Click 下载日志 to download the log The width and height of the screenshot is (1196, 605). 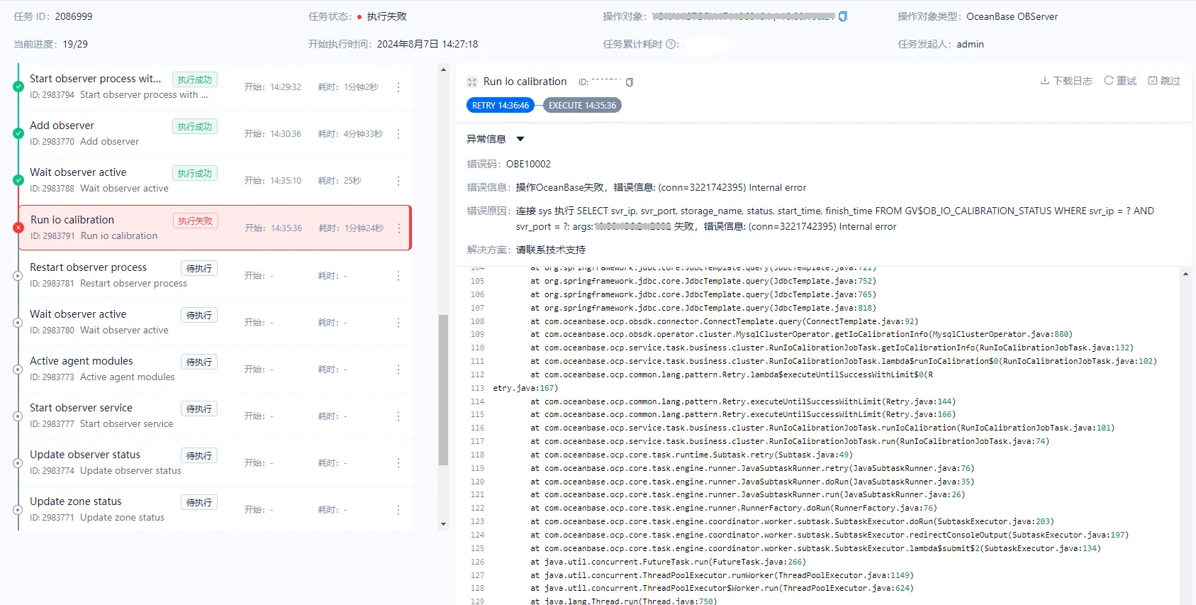[1066, 81]
